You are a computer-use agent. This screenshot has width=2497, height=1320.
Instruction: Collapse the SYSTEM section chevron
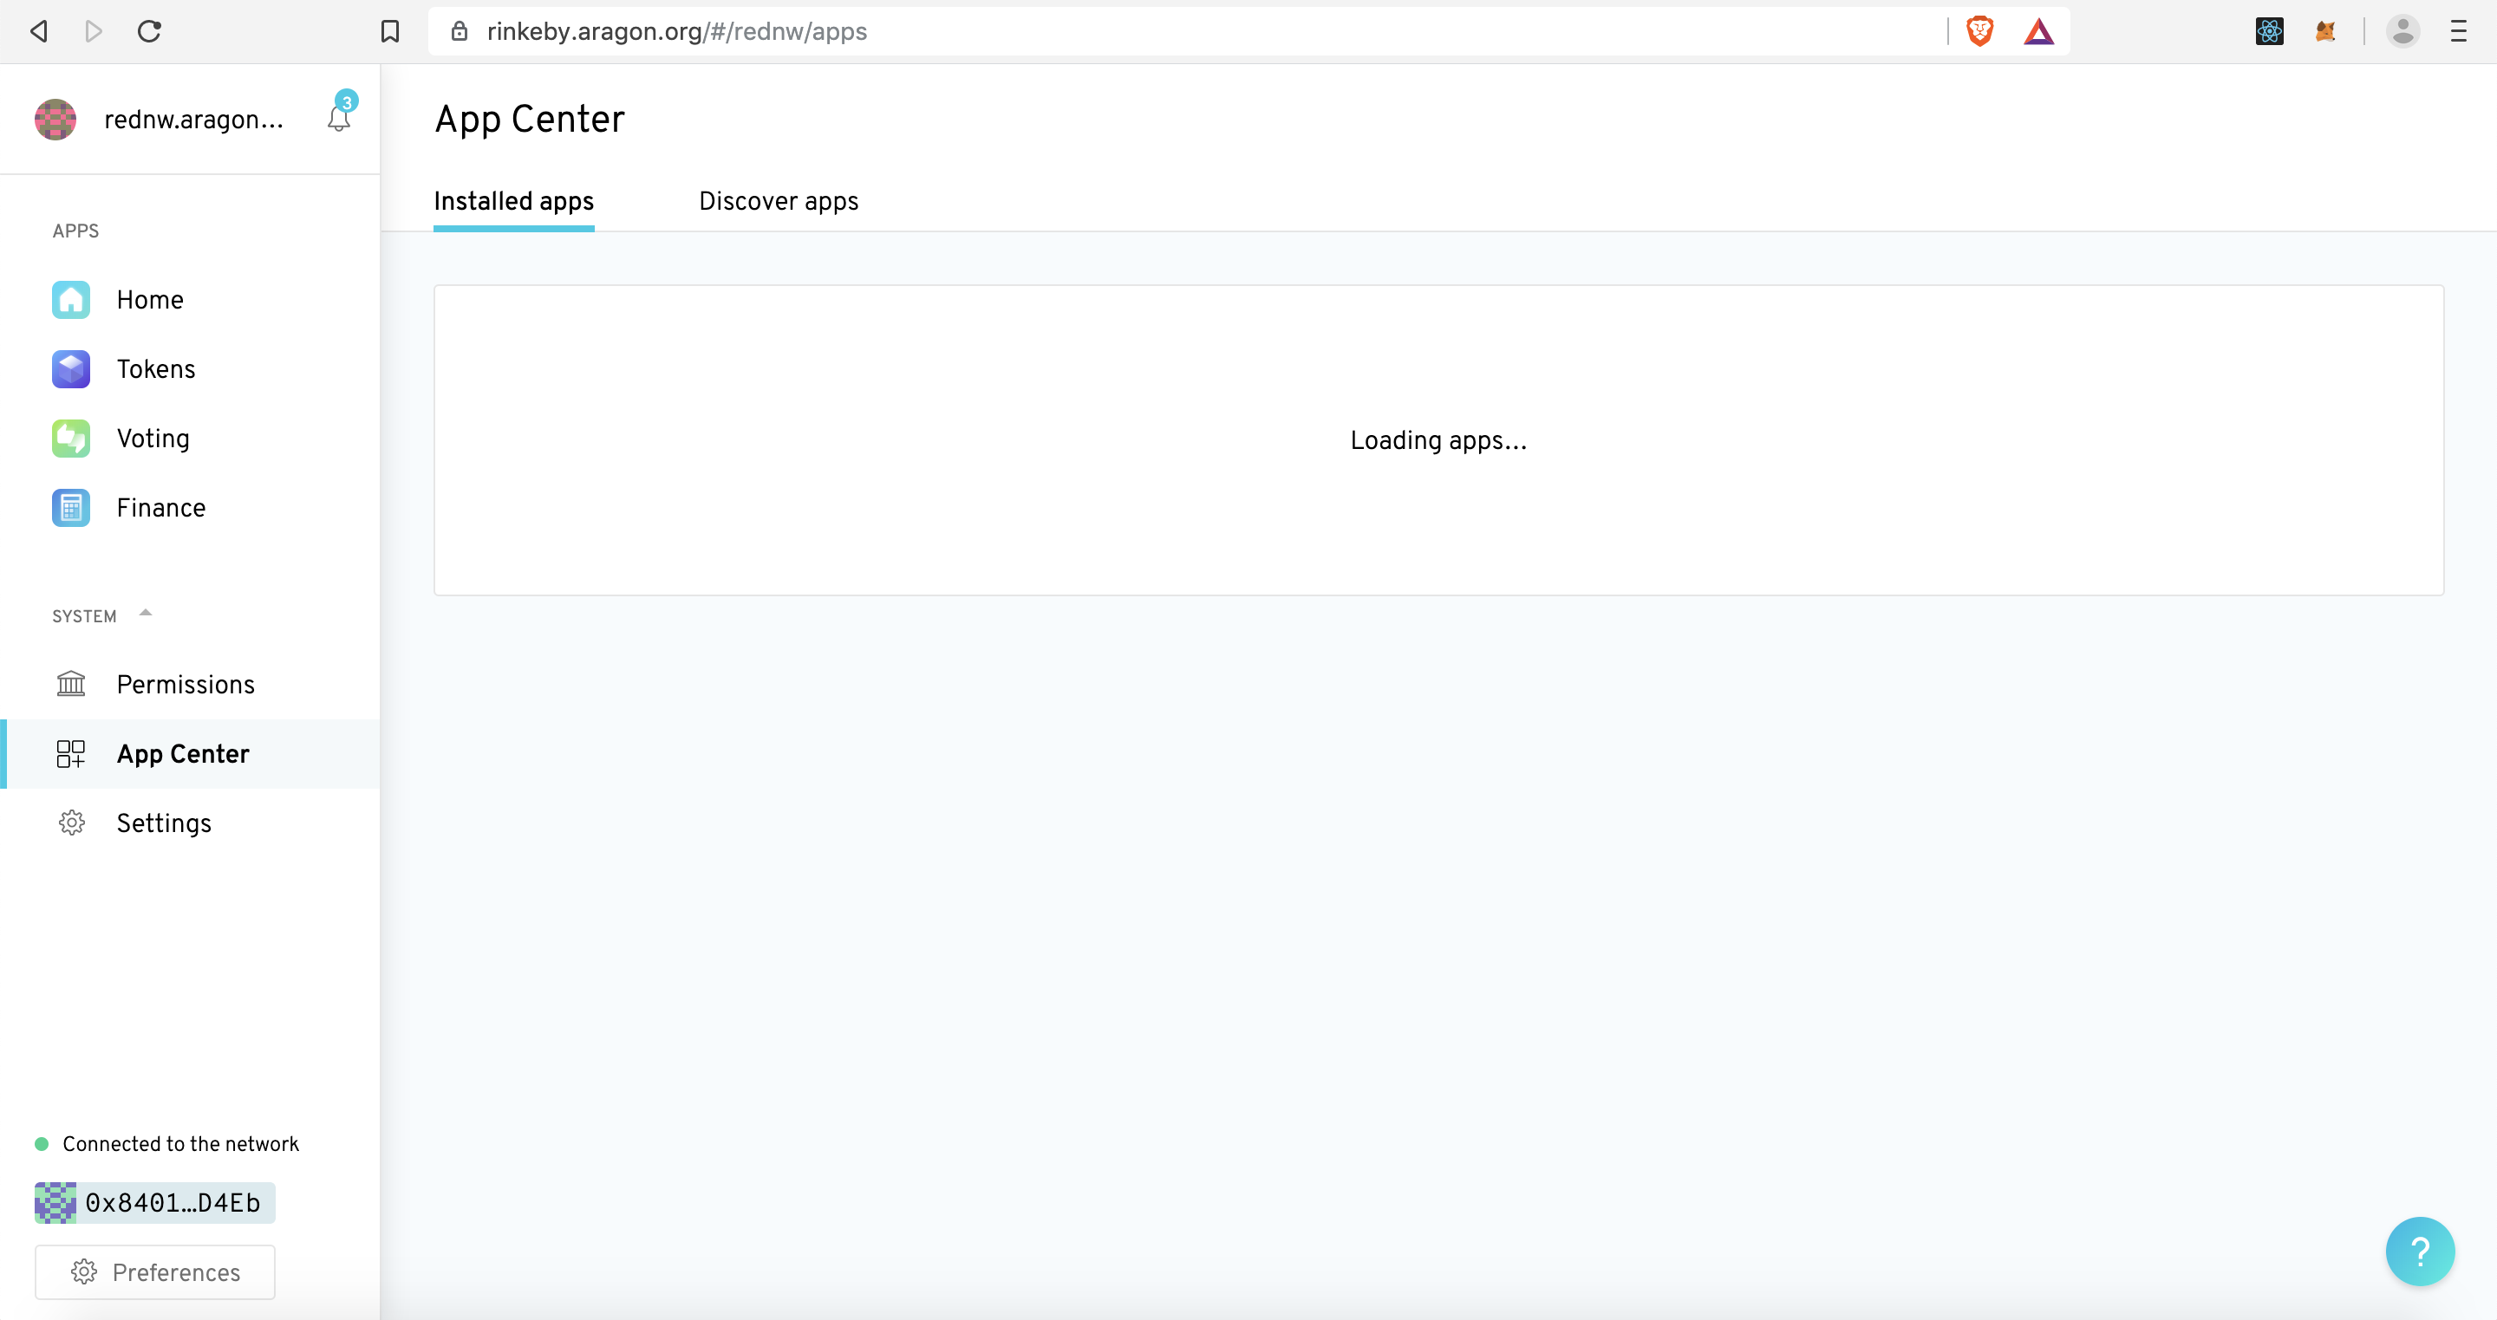[x=146, y=613]
